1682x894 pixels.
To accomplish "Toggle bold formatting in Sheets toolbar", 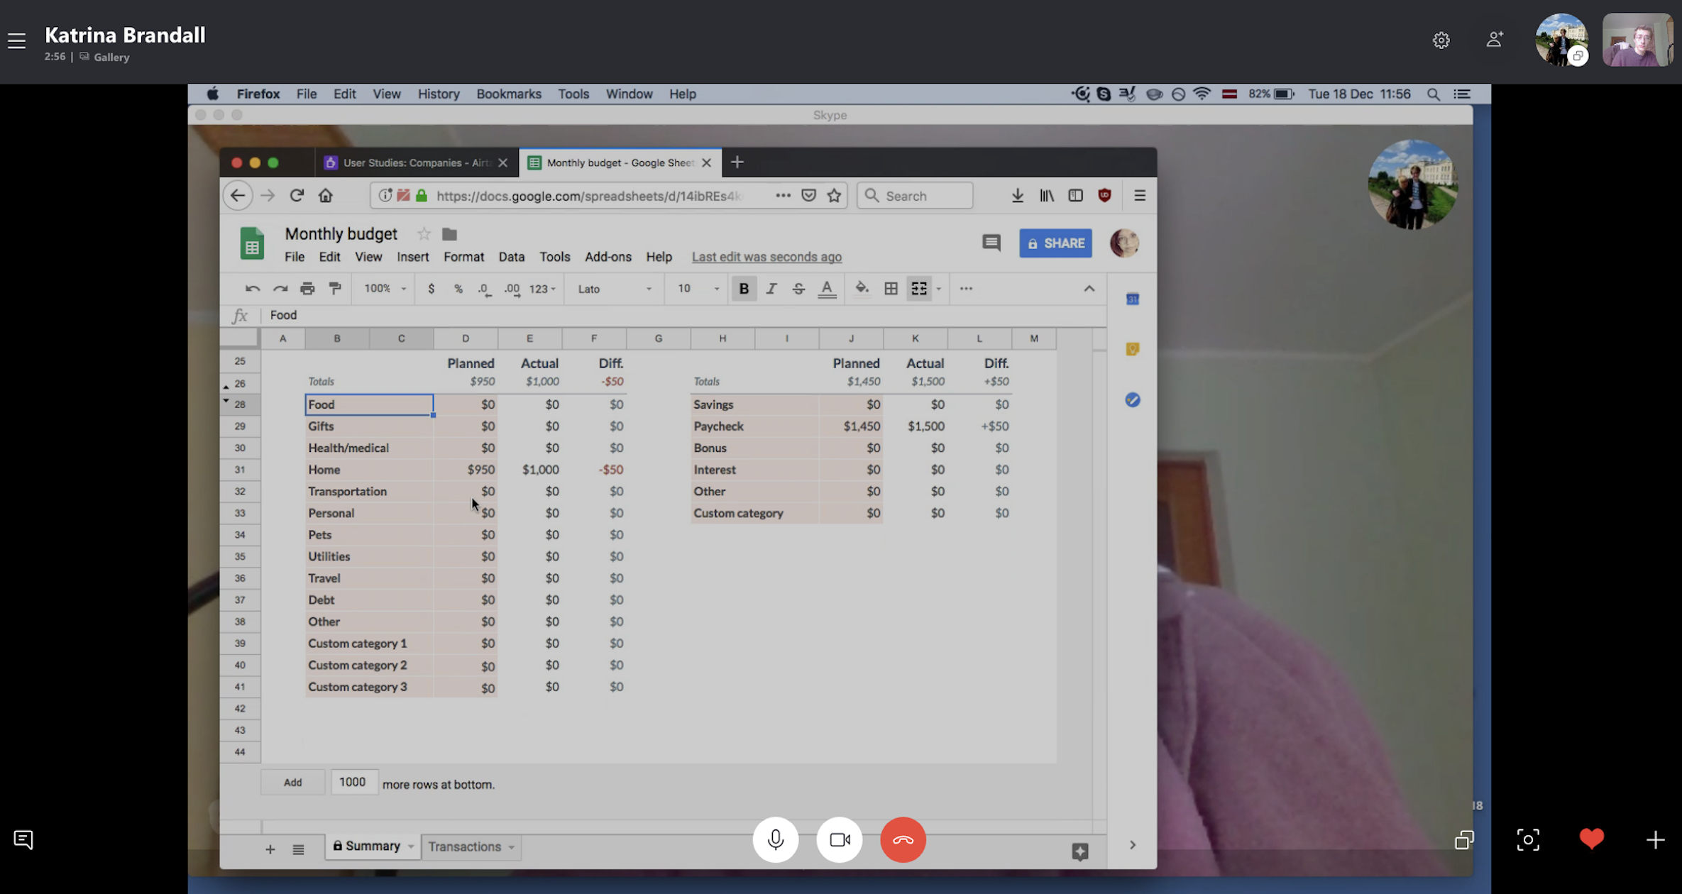I will point(743,288).
